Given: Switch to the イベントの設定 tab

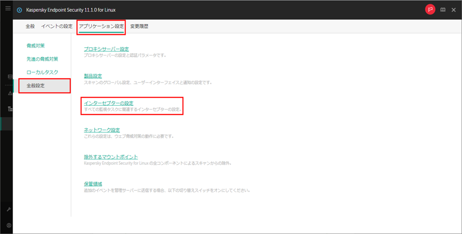Looking at the screenshot, I should tap(57, 26).
